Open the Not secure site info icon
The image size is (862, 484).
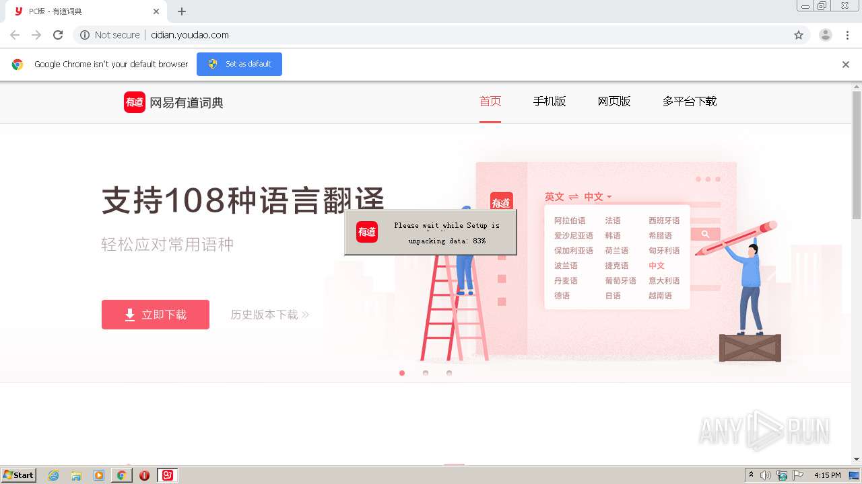[85, 35]
